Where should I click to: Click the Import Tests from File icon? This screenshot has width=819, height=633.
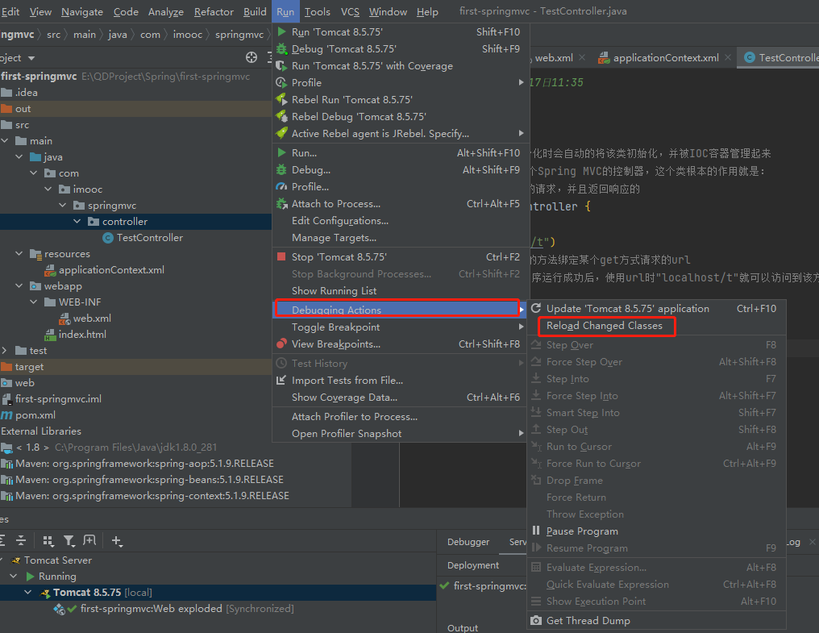pyautogui.click(x=281, y=380)
